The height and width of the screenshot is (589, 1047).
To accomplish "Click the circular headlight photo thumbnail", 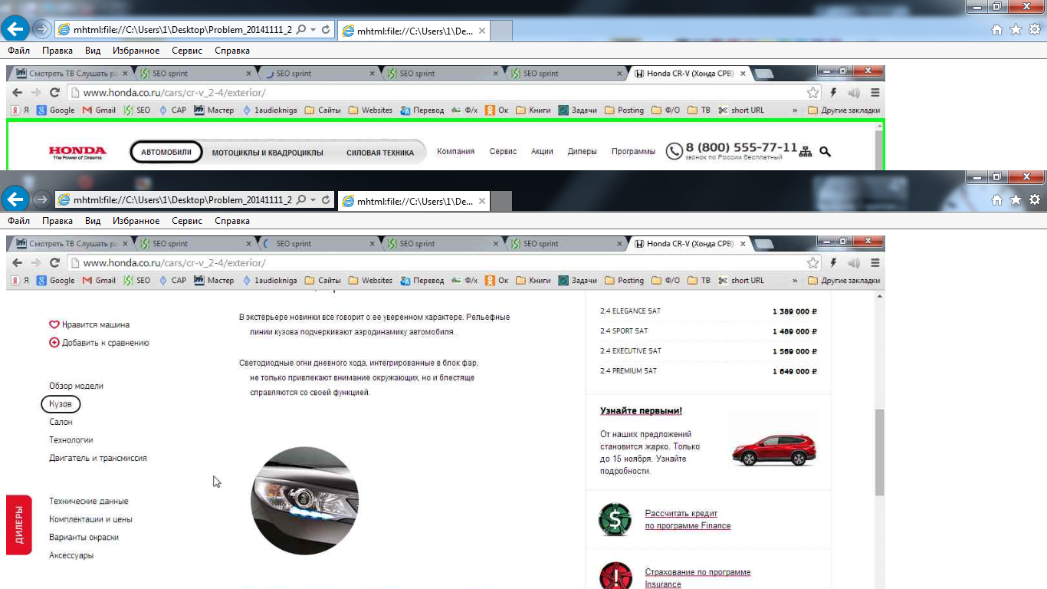I will point(304,501).
